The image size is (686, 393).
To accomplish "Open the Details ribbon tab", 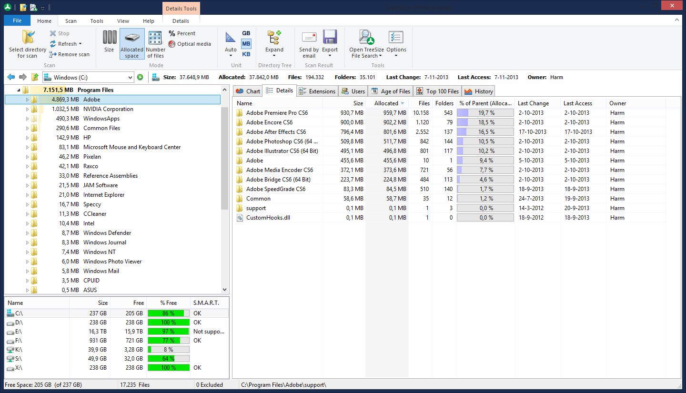I will pyautogui.click(x=181, y=21).
